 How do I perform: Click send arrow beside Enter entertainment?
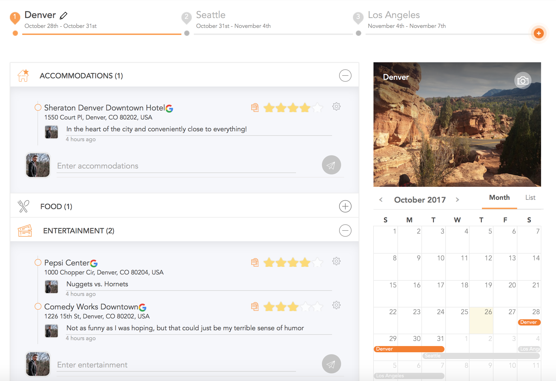click(x=331, y=364)
